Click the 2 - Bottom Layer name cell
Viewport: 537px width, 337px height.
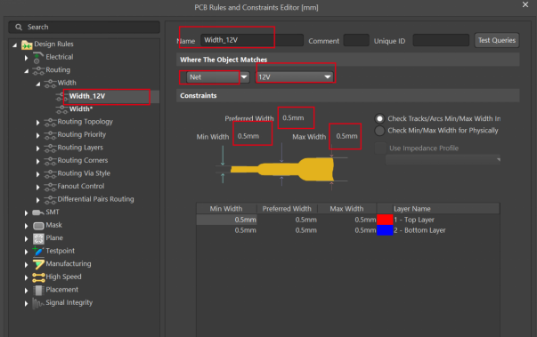coord(419,230)
